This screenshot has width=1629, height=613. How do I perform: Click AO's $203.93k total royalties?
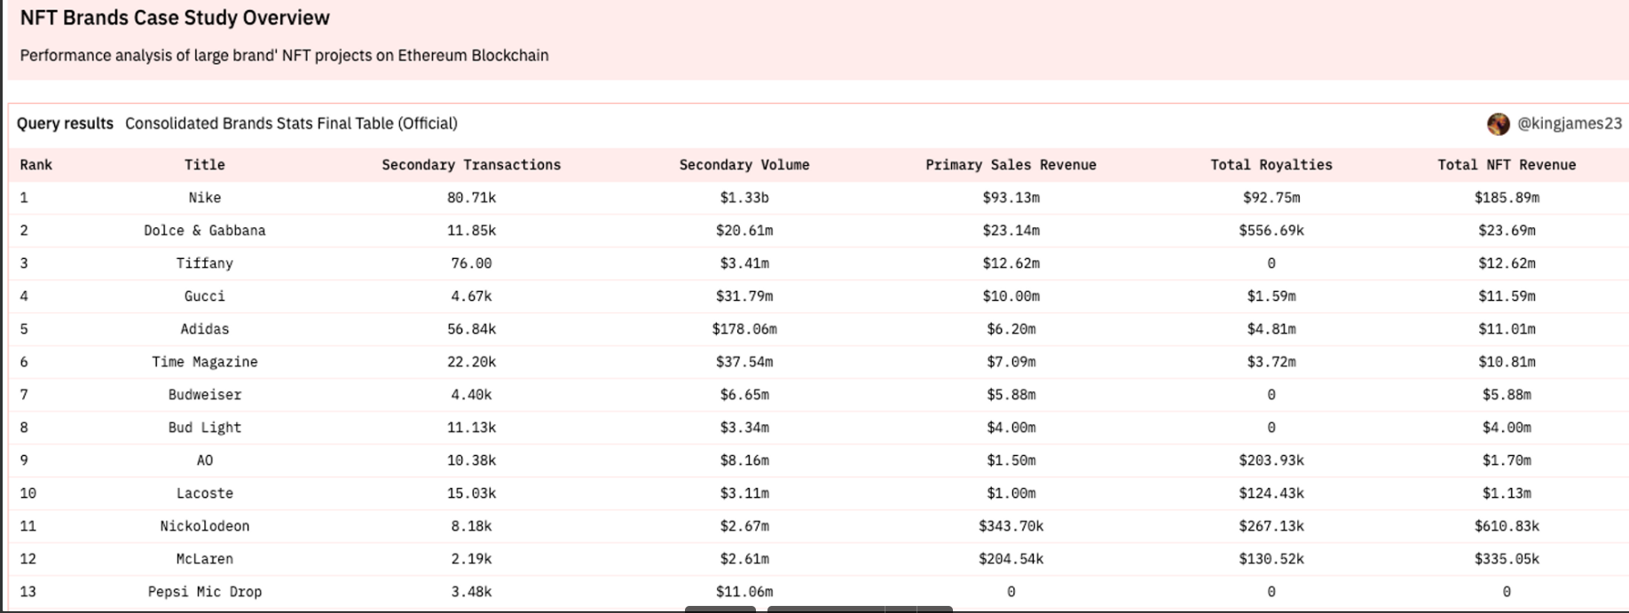[1271, 460]
